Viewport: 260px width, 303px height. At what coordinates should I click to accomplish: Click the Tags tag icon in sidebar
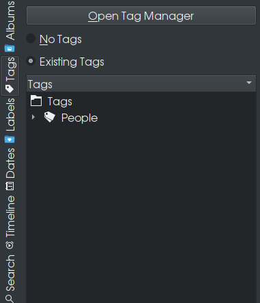(10, 88)
